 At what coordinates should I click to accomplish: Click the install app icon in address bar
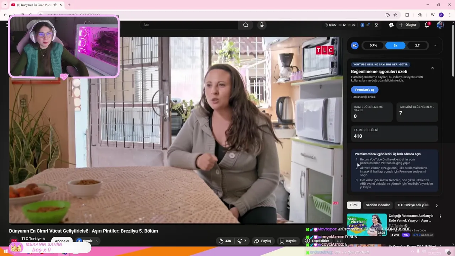coord(387,15)
